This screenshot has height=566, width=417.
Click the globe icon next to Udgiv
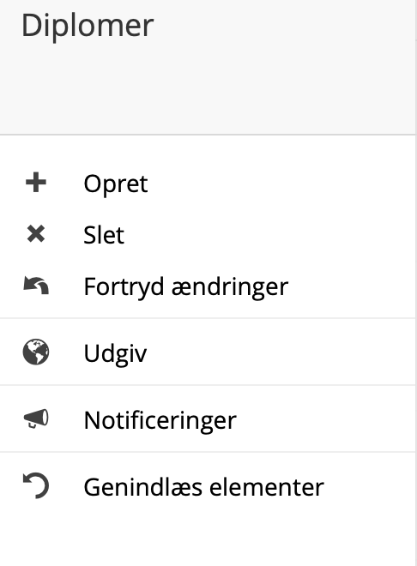36,352
